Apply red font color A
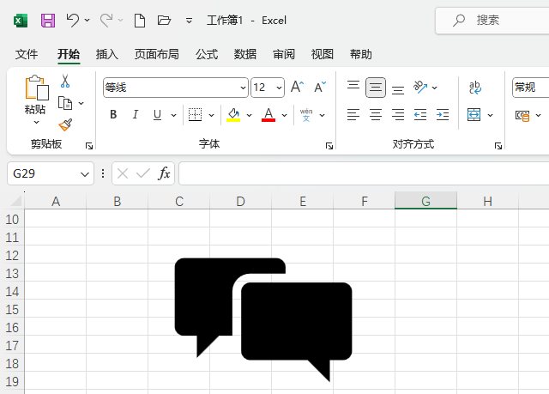 point(268,114)
